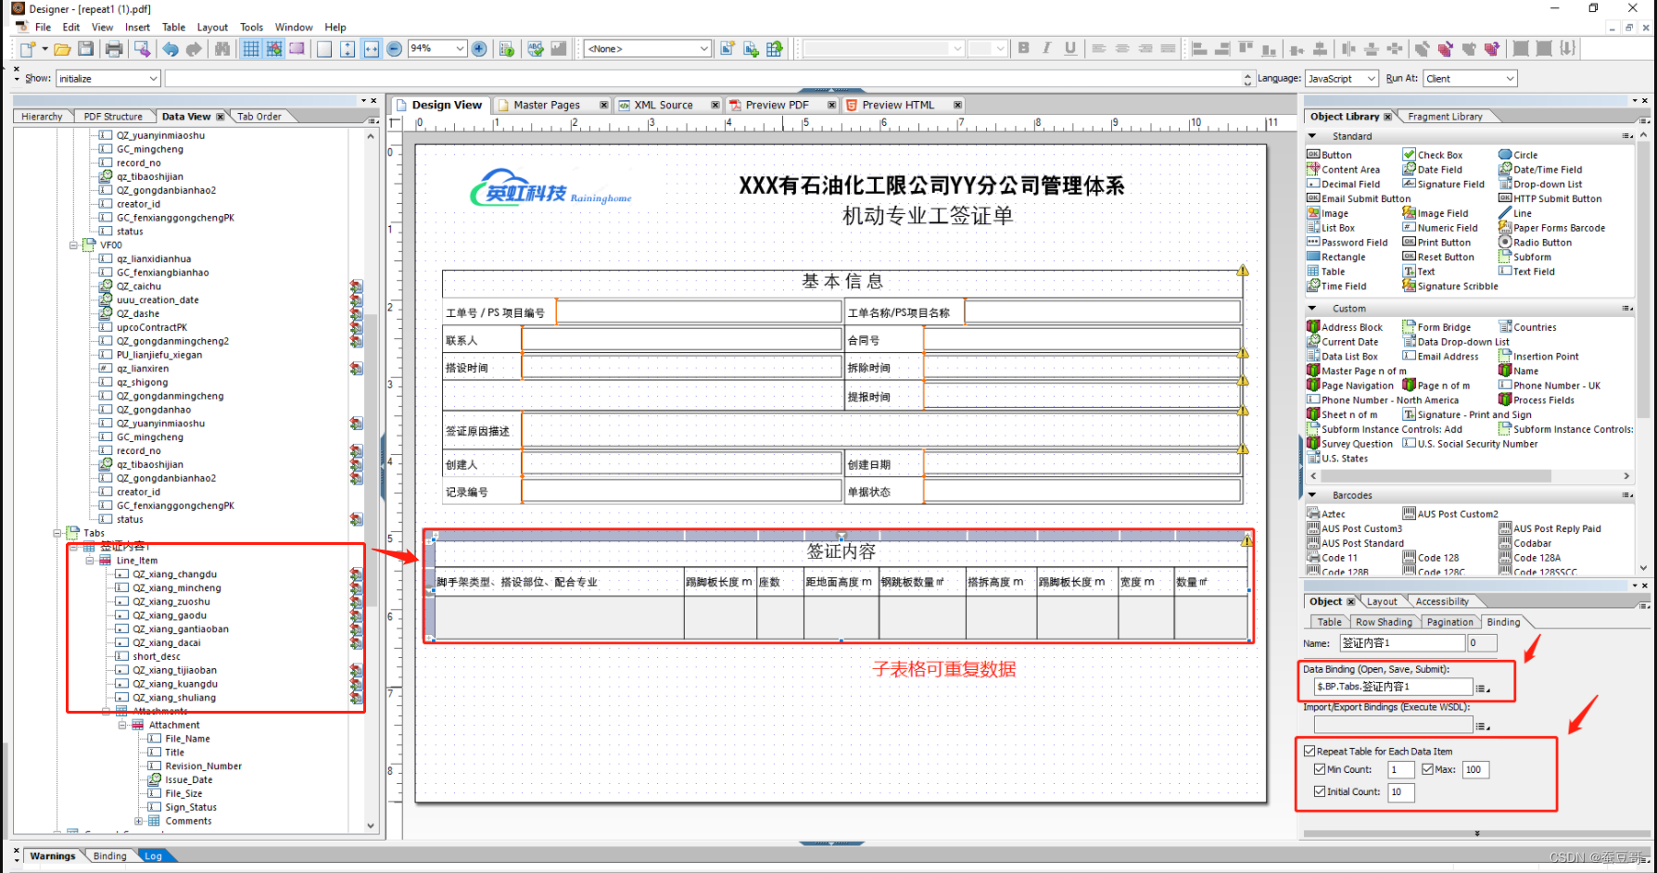The height and width of the screenshot is (873, 1657).
Task: Open the Pagination tab in Object palette
Action: 1449,622
